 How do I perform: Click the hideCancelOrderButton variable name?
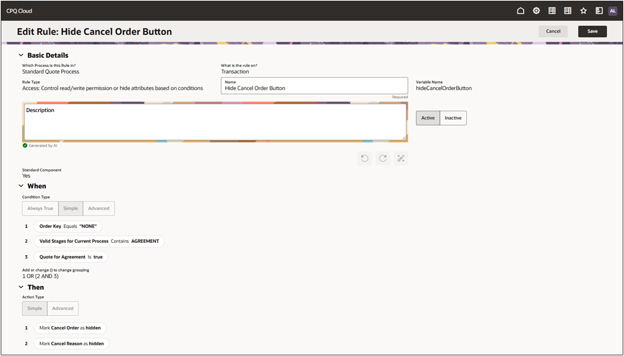tap(444, 88)
